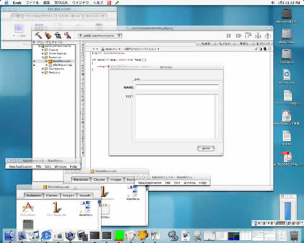Screen dimensions: 304x243
Task: Click in the NAME text field
Action: (x=177, y=87)
